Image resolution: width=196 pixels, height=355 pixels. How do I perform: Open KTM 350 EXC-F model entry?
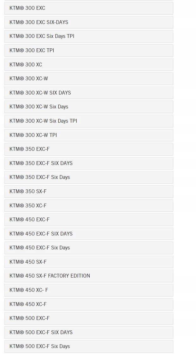[89, 149]
